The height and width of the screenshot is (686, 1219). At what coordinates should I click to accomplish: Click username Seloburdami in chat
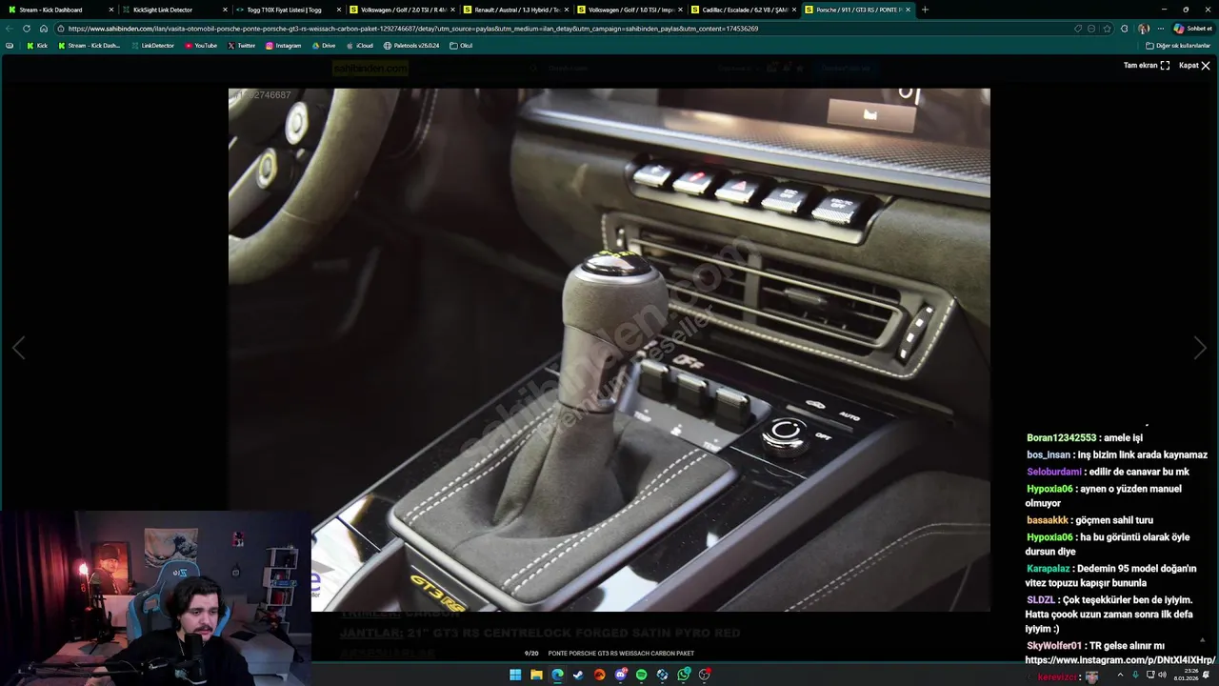click(1054, 472)
